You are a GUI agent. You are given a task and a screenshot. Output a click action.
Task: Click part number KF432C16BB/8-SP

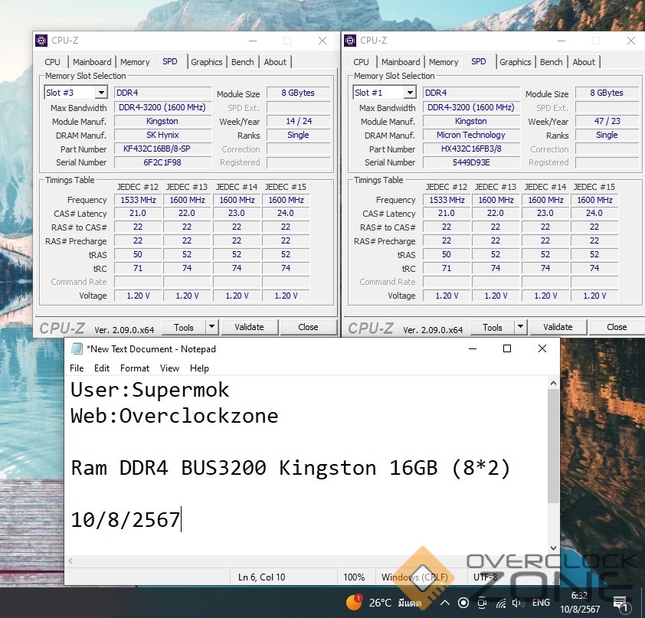click(162, 149)
